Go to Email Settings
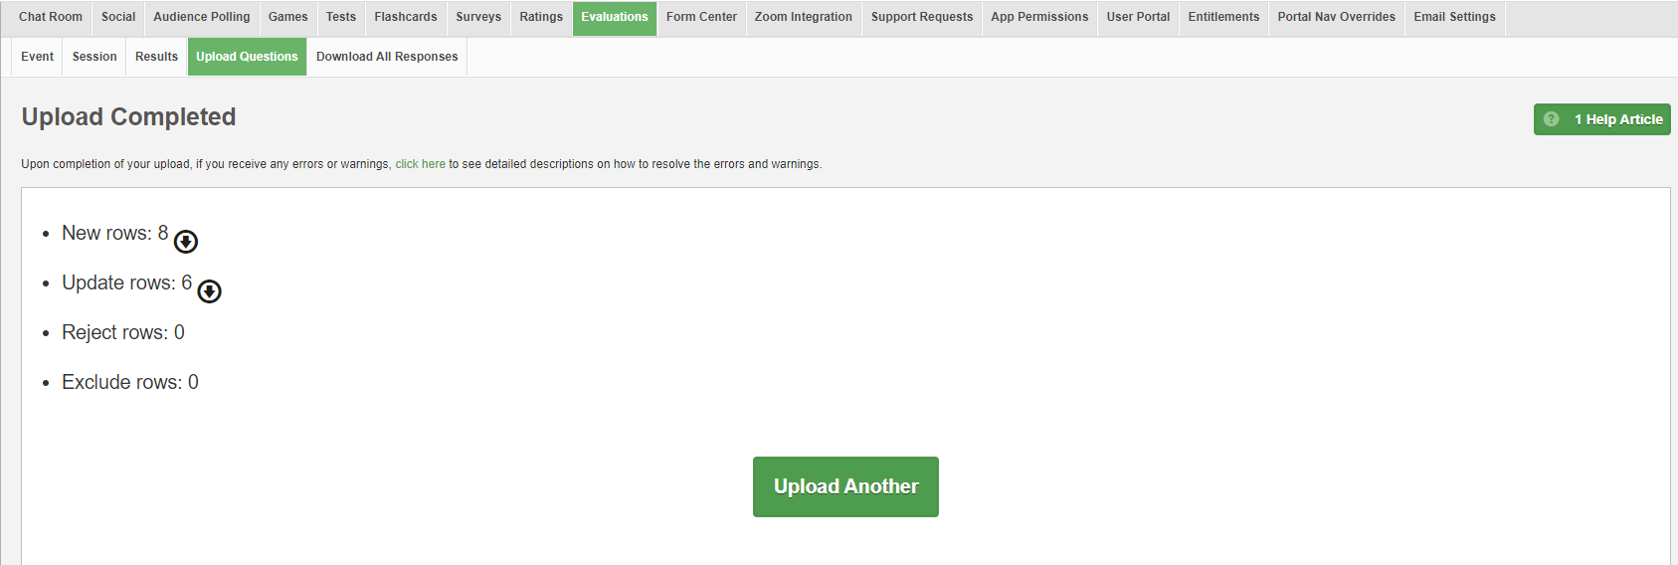 tap(1454, 17)
